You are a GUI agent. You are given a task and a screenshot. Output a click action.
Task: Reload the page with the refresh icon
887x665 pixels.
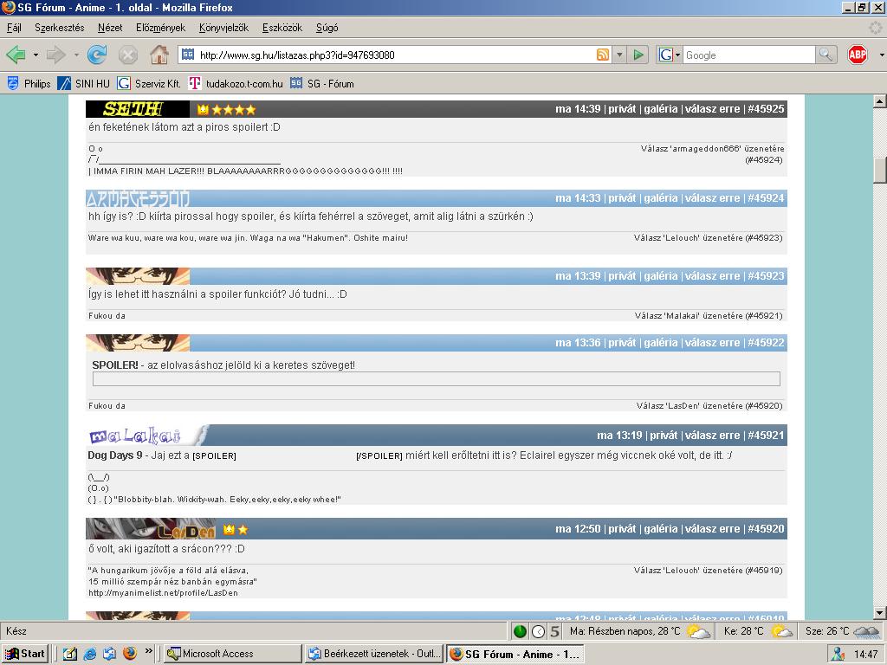point(97,55)
